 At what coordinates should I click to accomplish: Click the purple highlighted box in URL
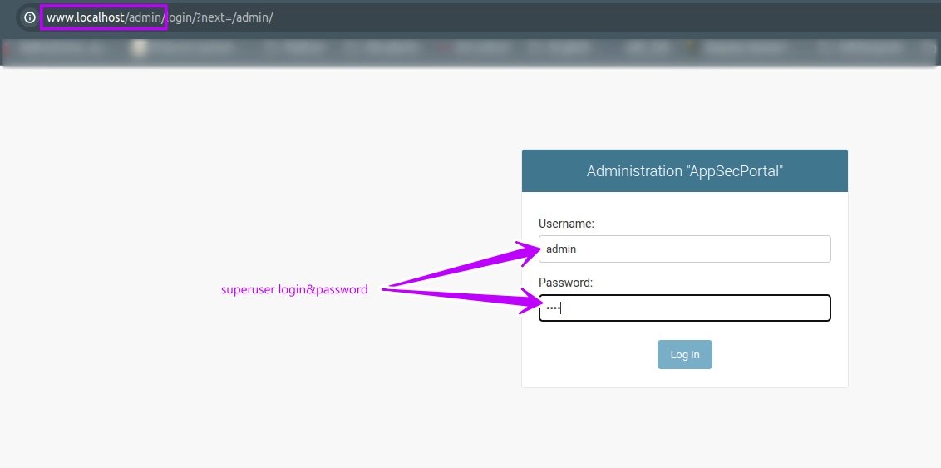click(x=104, y=17)
